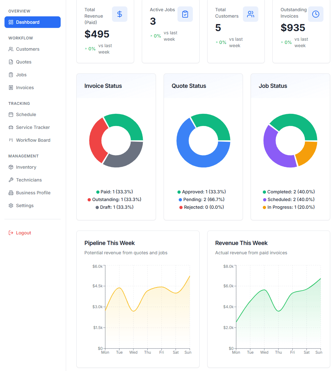Click the Service Tracker truck icon

(x=11, y=127)
